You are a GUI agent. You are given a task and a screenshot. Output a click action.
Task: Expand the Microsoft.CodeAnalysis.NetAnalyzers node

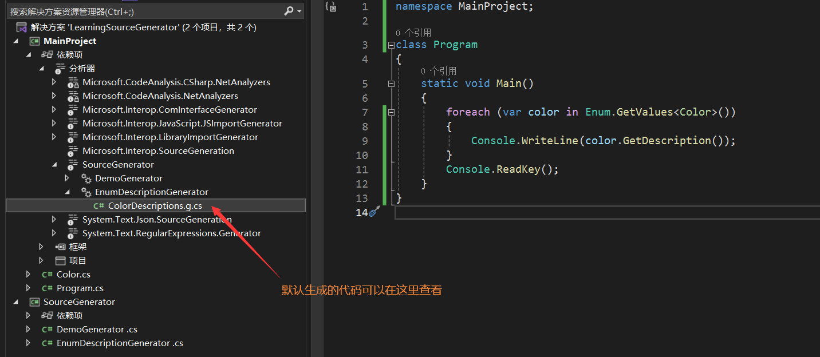[x=54, y=96]
